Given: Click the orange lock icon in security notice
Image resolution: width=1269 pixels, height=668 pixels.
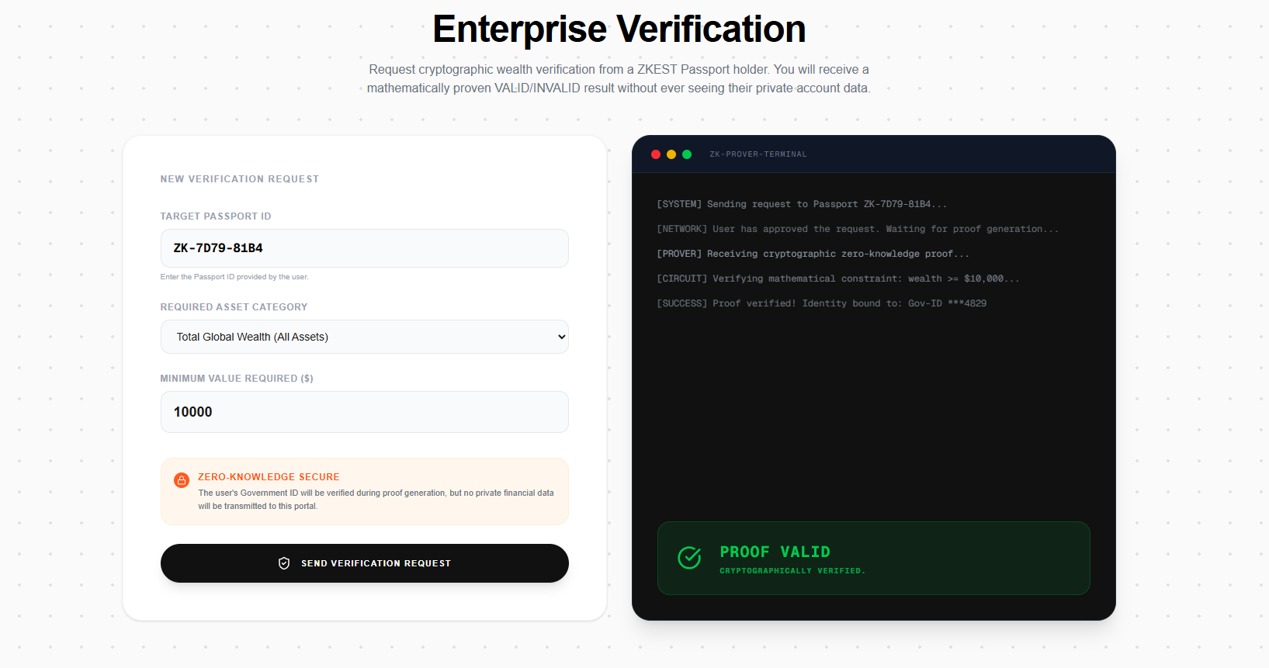Looking at the screenshot, I should coord(182,480).
